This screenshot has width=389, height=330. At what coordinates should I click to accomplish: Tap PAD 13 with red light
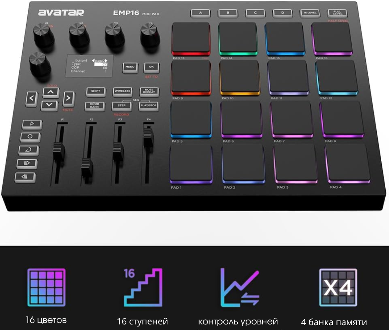pos(191,39)
